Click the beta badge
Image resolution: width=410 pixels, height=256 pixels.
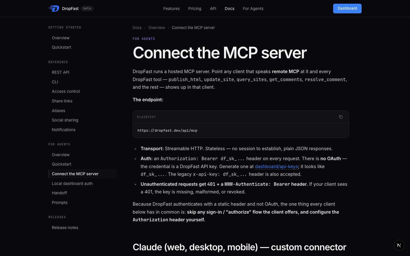87,9
